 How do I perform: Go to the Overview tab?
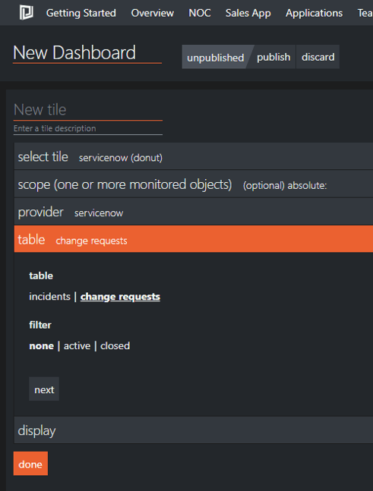(x=153, y=13)
